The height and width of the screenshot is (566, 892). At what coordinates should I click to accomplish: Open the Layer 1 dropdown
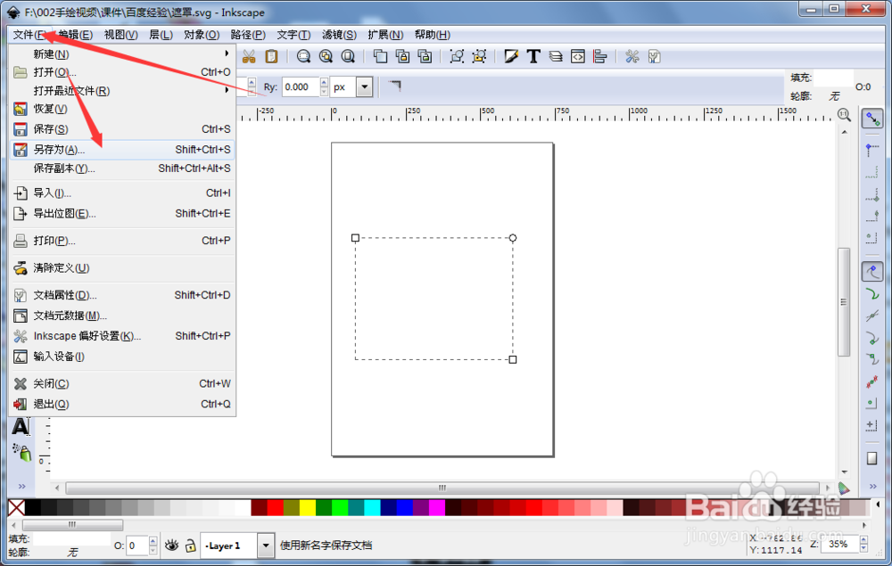(265, 545)
